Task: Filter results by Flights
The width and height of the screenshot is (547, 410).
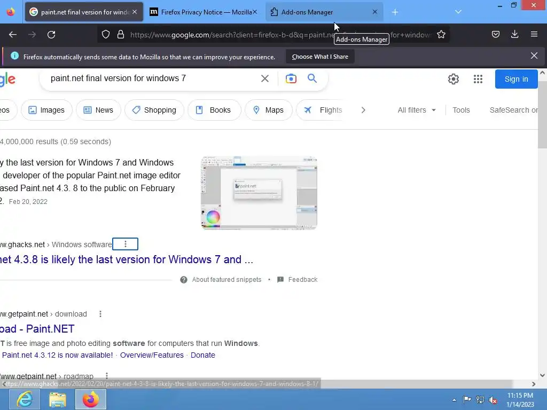Action: pos(319,110)
